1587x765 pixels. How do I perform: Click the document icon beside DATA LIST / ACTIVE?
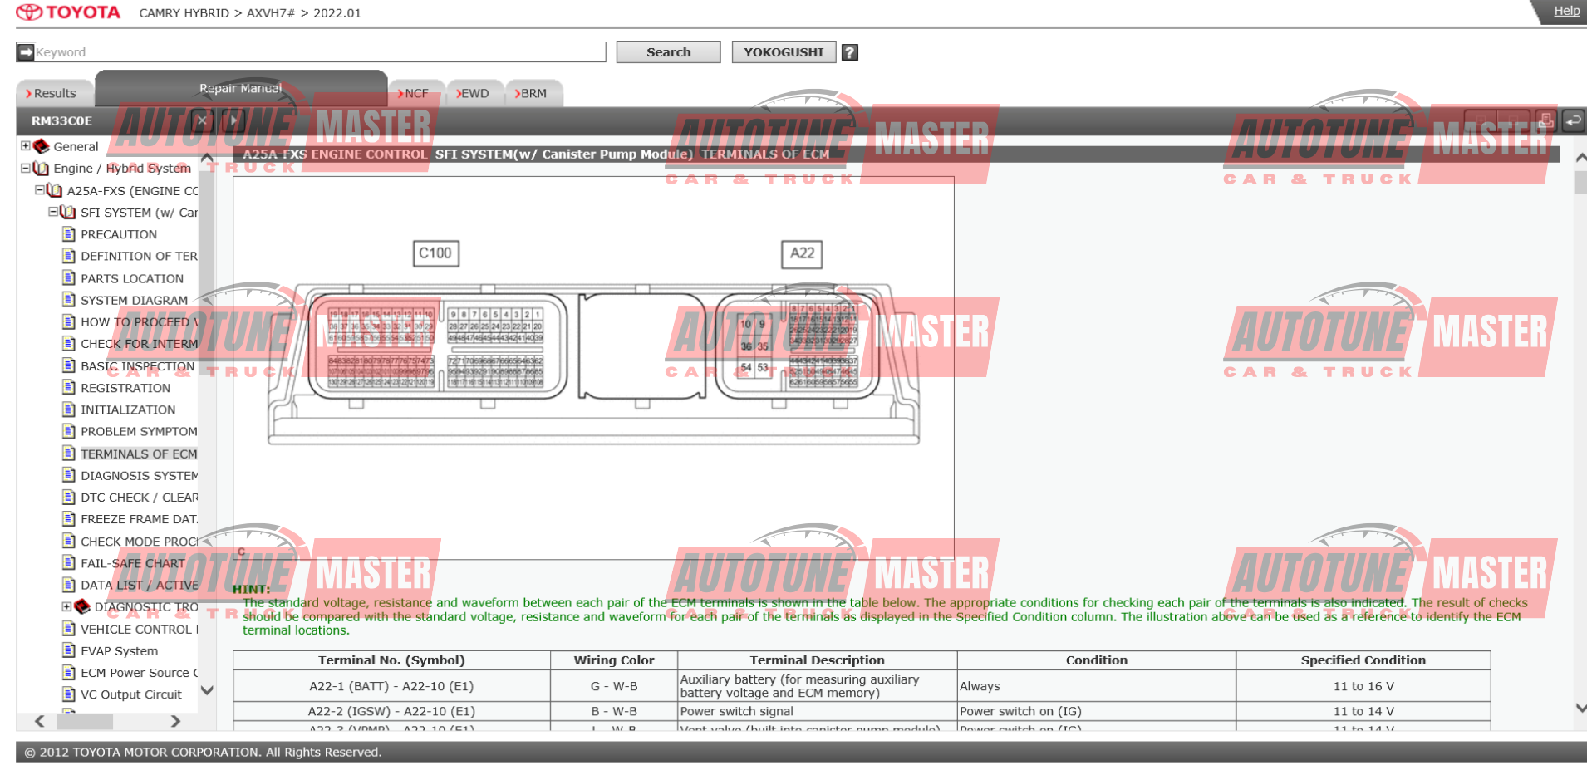(x=69, y=585)
